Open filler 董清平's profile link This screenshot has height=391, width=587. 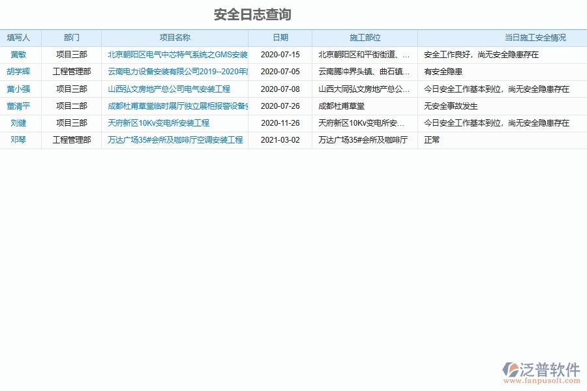click(x=21, y=106)
